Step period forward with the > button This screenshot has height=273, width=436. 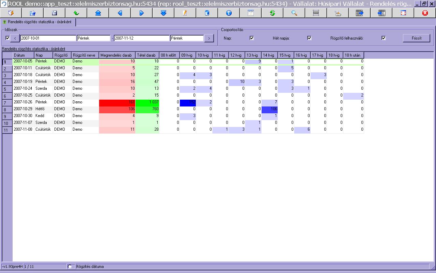pos(209,38)
